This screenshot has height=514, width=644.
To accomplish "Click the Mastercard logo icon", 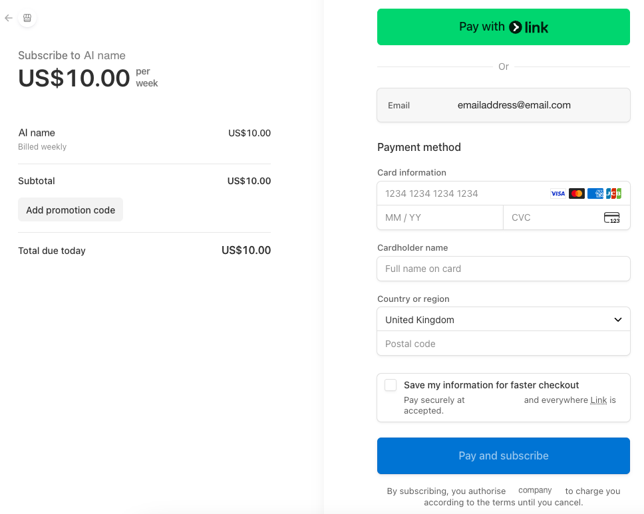I will tap(576, 193).
